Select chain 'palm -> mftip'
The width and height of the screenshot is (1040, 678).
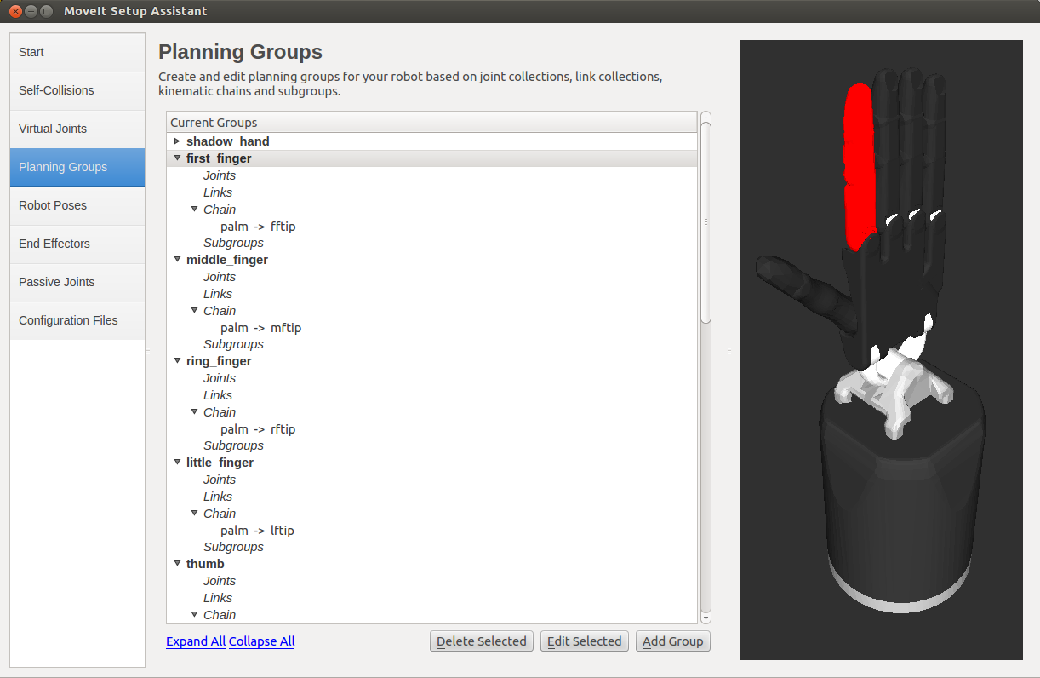tap(260, 328)
